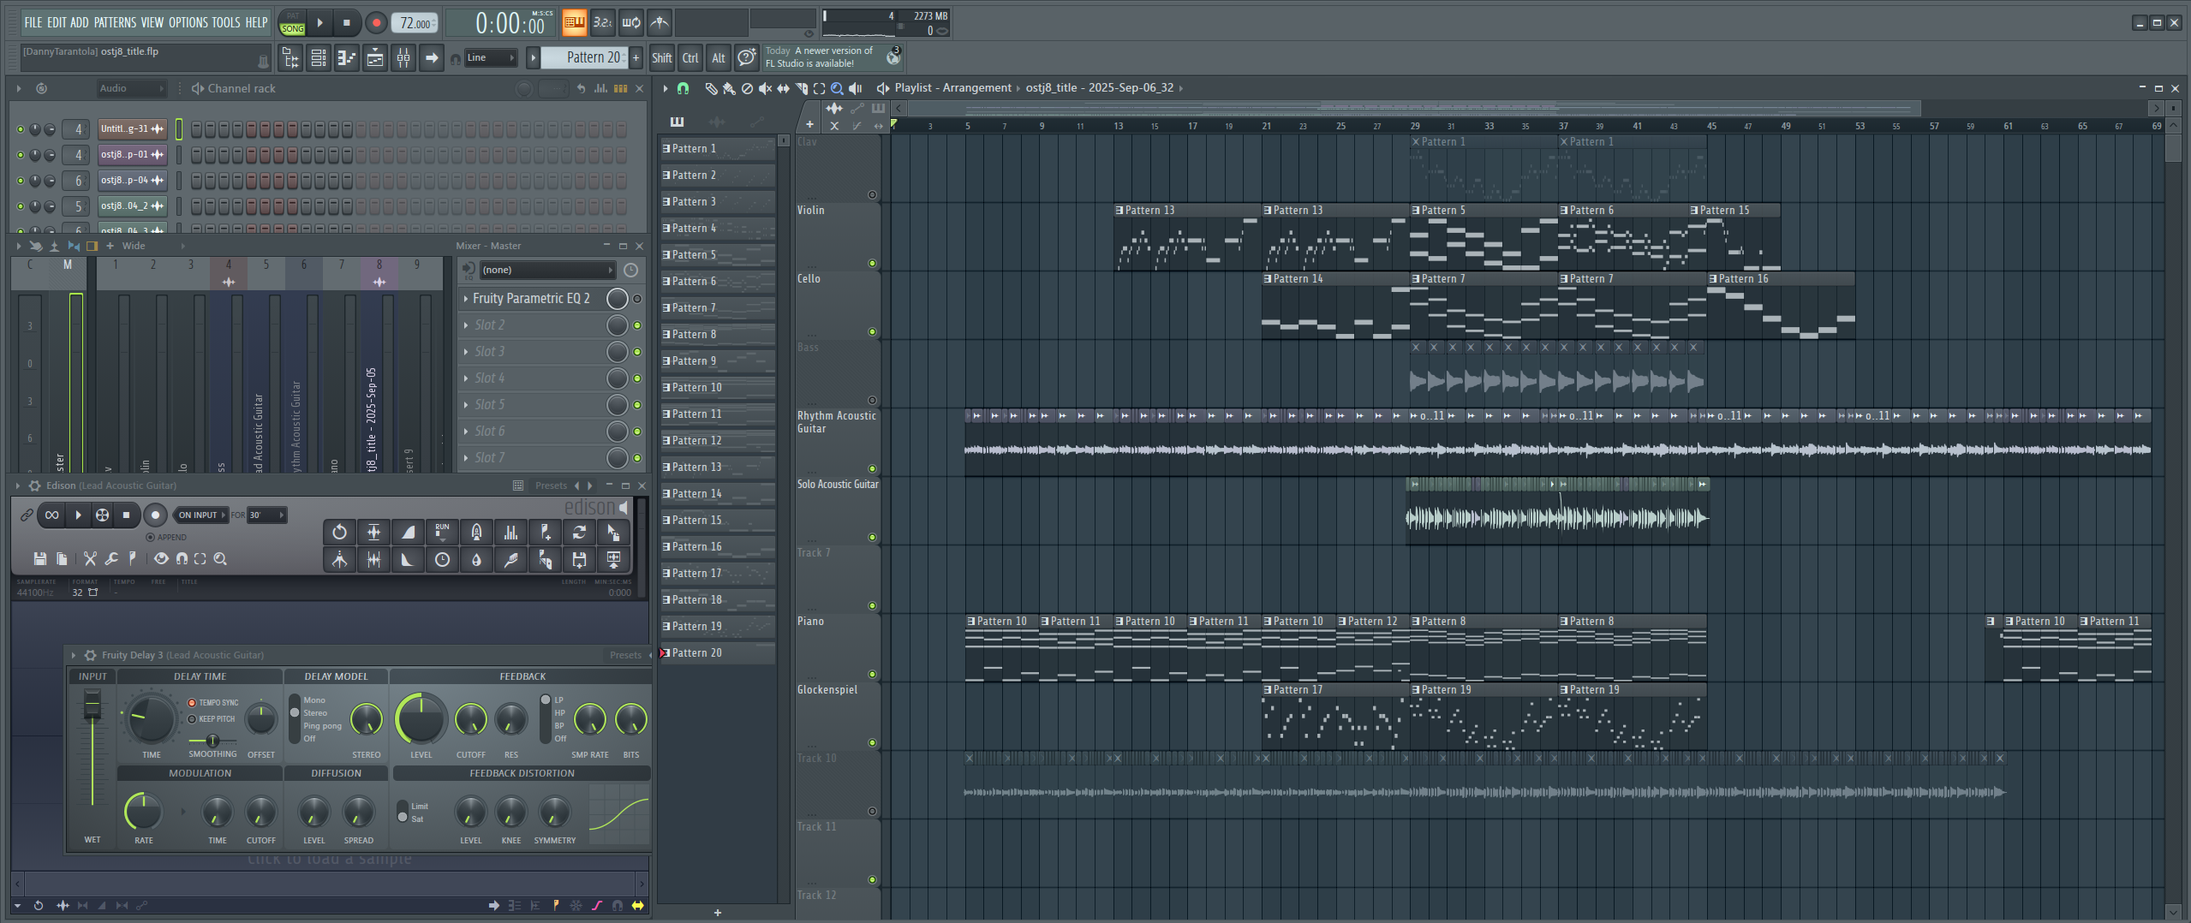Open the Audio channel filter dropdown
Viewport: 2191px width, 923px height.
(x=130, y=88)
